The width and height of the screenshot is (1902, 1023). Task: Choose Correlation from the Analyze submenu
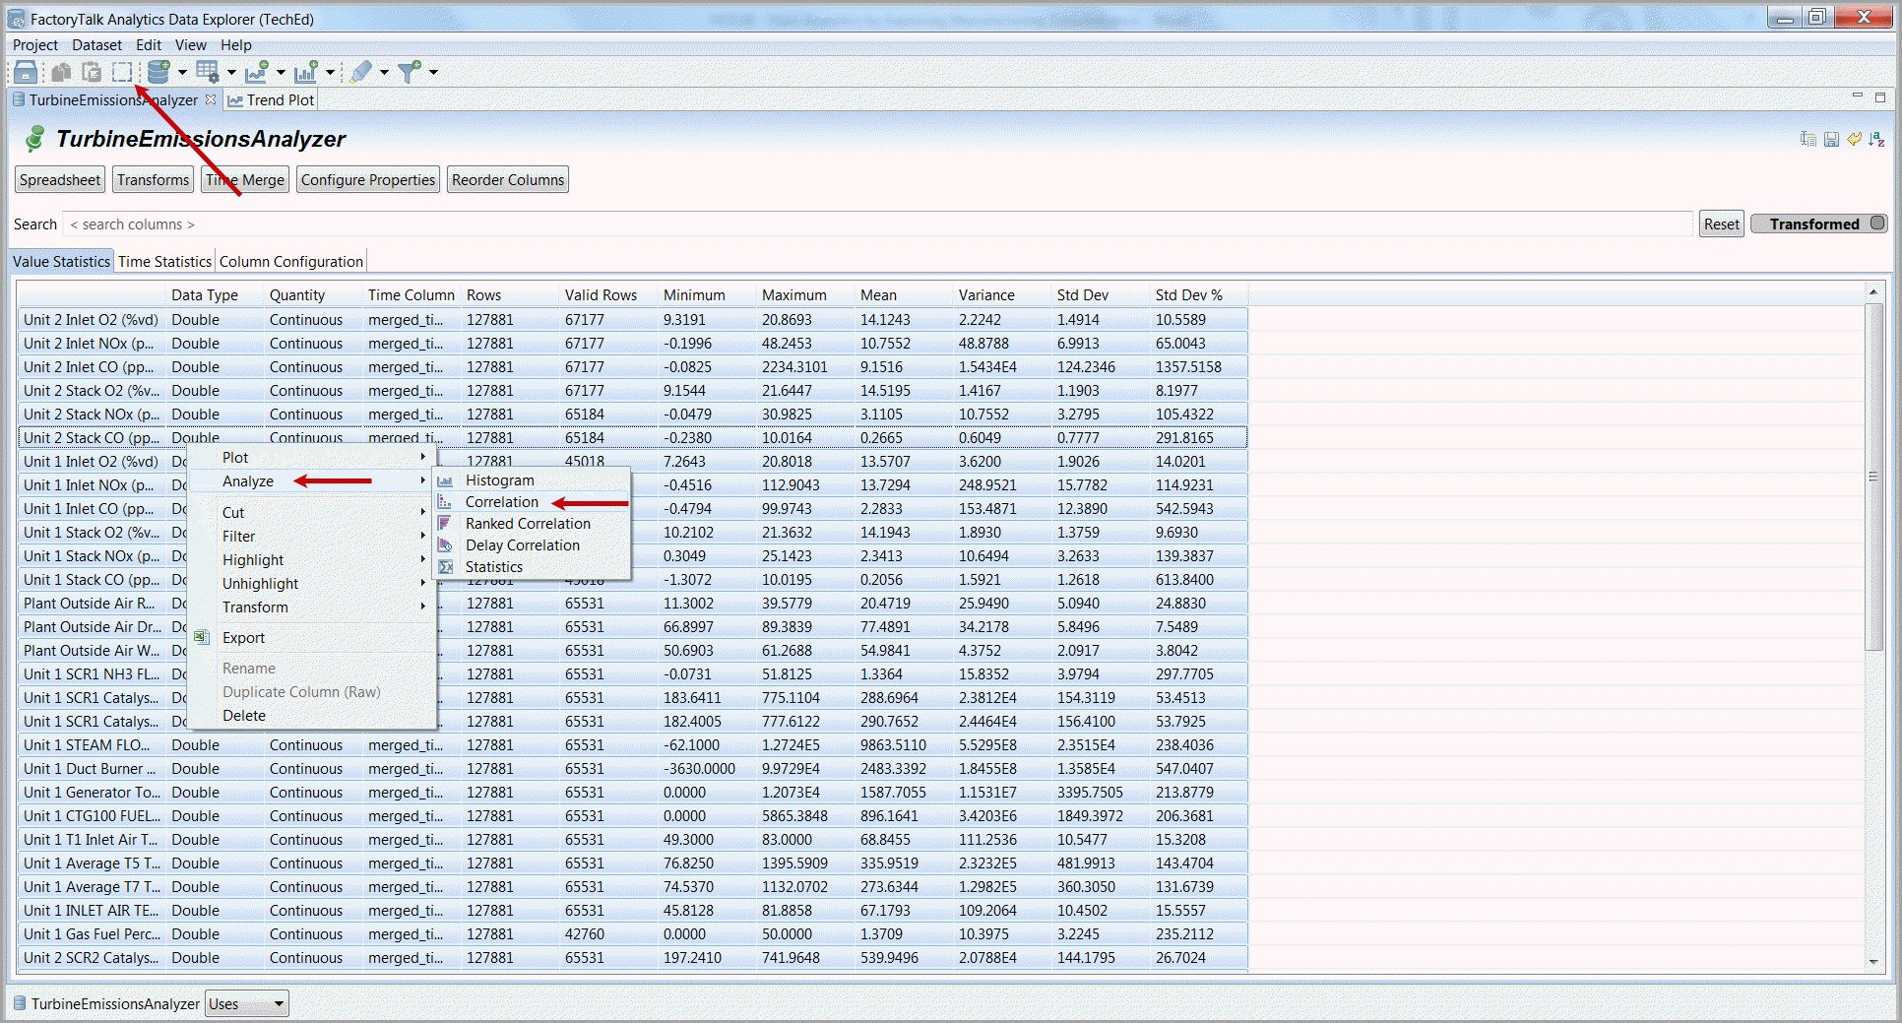(x=502, y=502)
